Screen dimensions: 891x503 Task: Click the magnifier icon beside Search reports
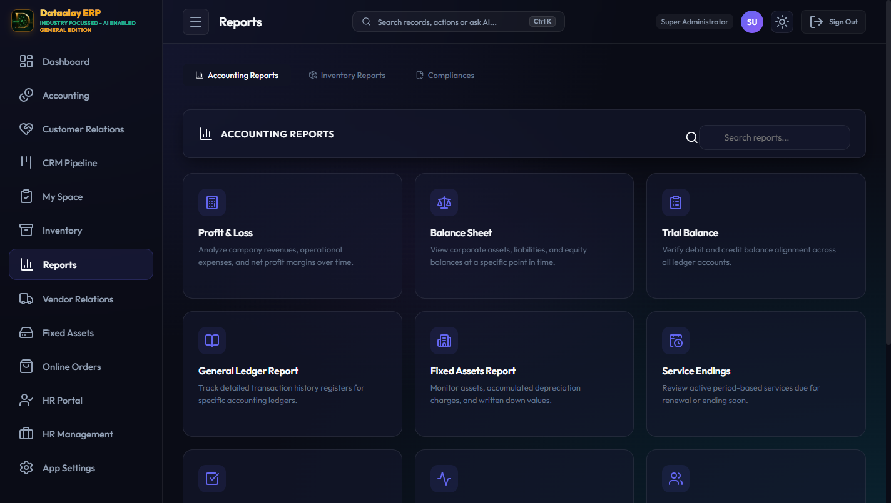(691, 137)
